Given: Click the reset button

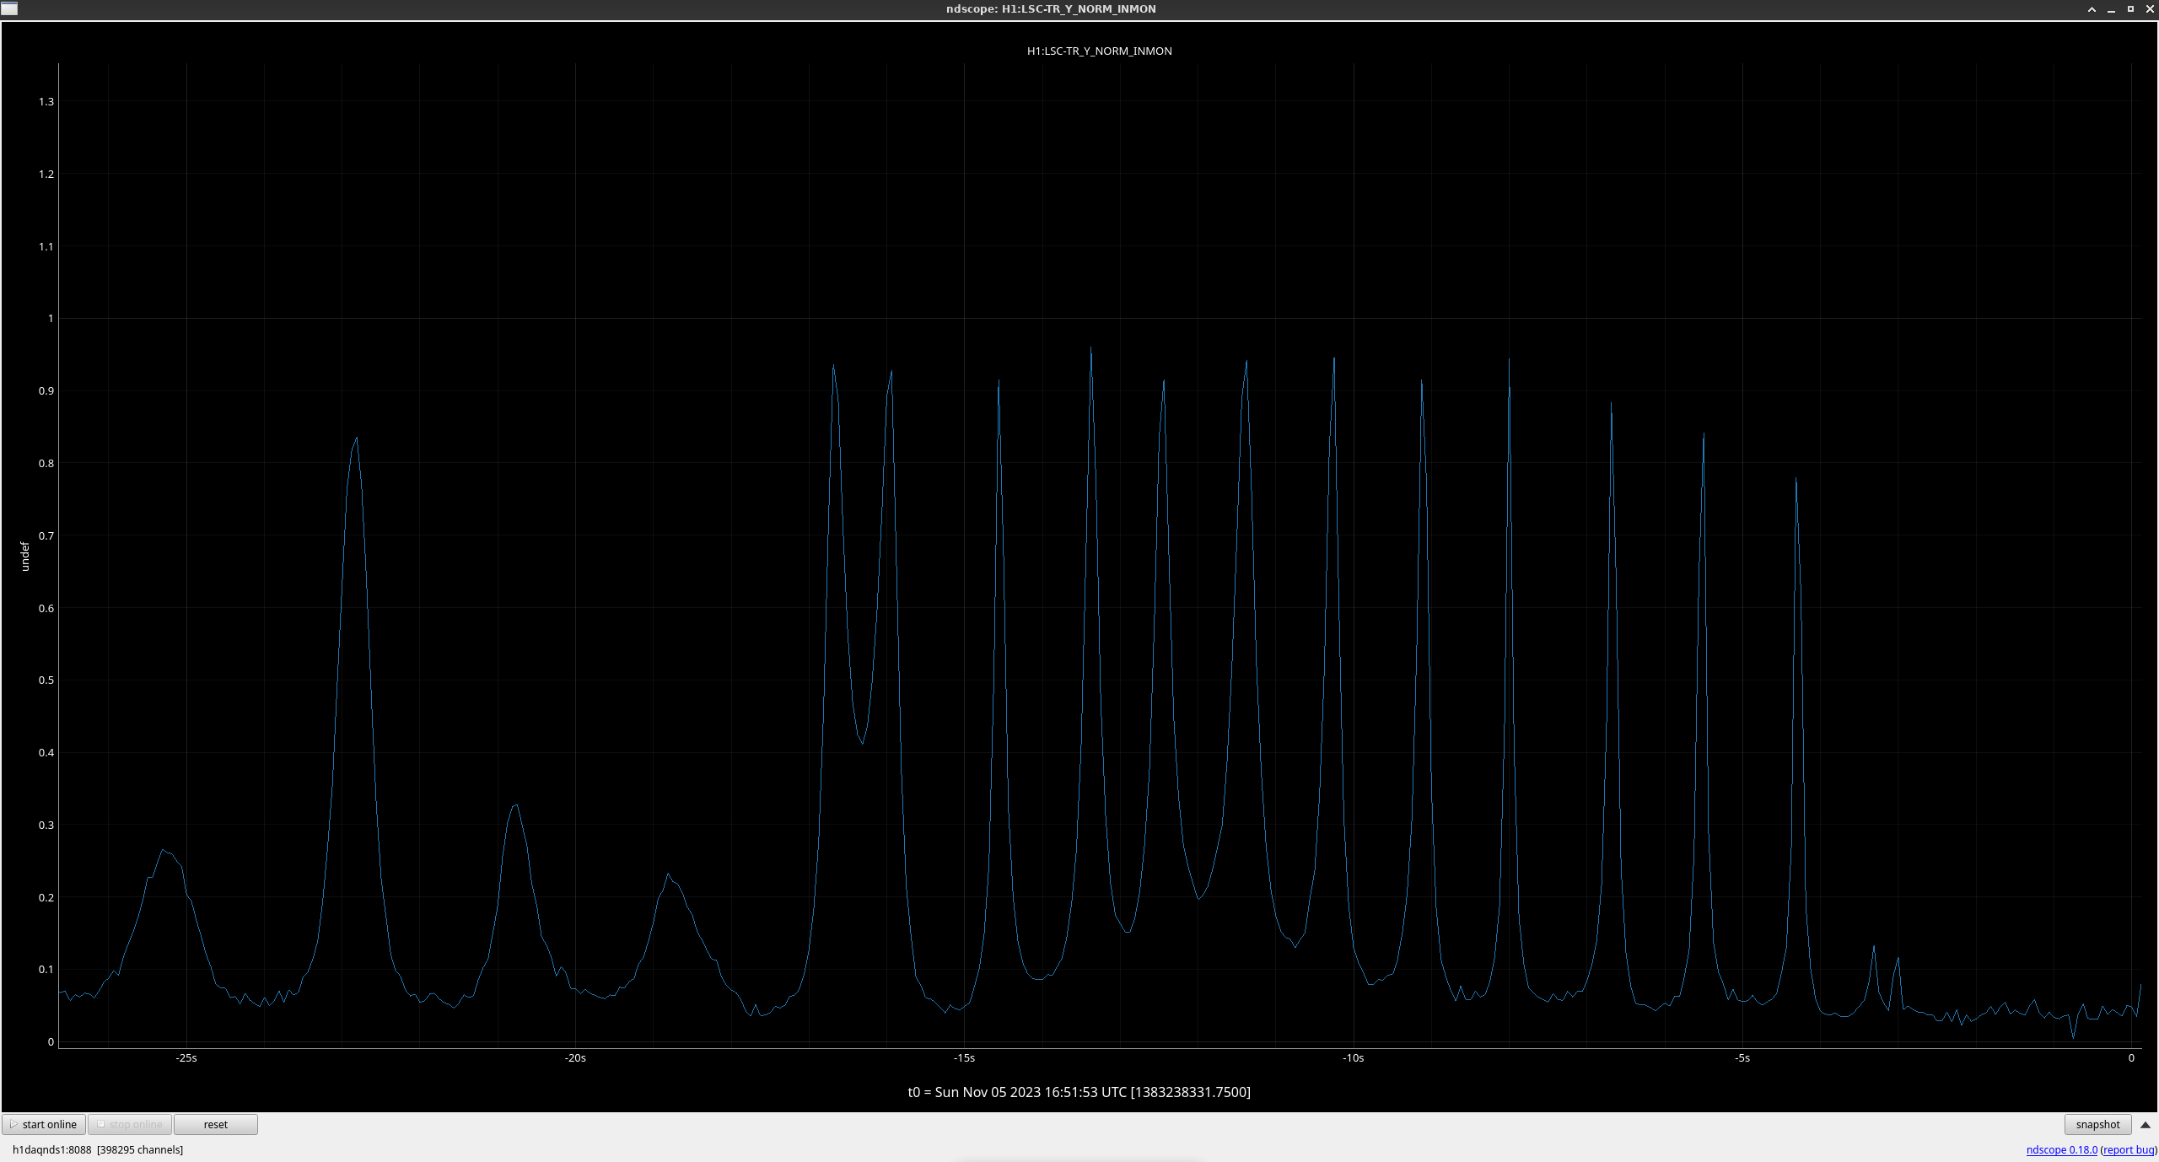Looking at the screenshot, I should point(215,1124).
